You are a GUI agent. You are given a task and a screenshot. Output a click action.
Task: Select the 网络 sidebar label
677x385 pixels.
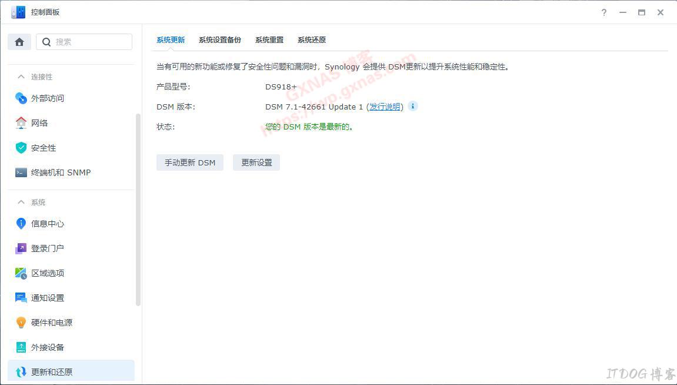tap(39, 123)
